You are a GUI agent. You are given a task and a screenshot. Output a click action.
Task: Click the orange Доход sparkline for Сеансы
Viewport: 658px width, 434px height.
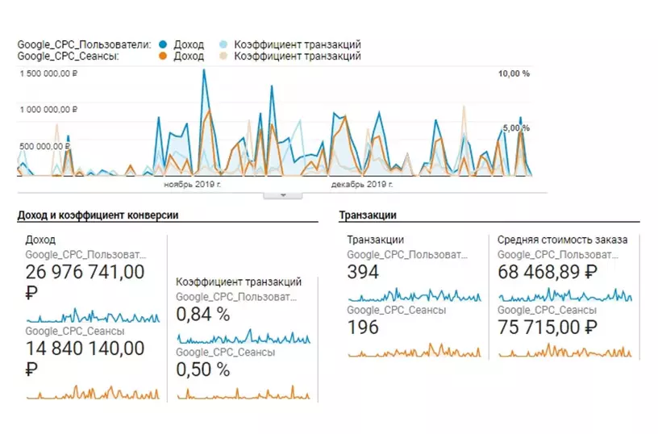click(x=93, y=392)
